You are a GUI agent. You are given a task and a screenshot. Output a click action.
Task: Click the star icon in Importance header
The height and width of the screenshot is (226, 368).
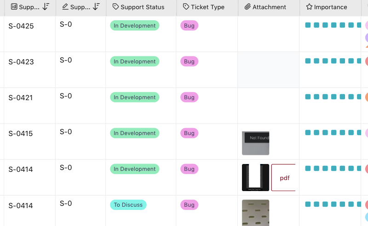(x=309, y=7)
